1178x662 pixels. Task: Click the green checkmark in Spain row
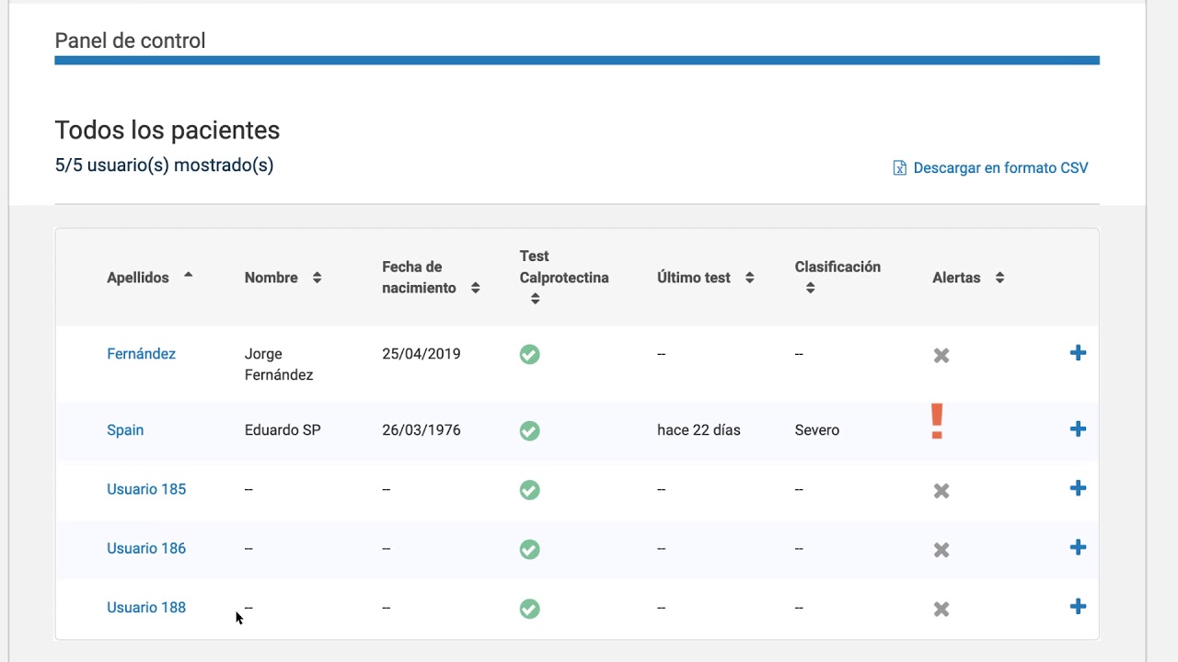(529, 430)
